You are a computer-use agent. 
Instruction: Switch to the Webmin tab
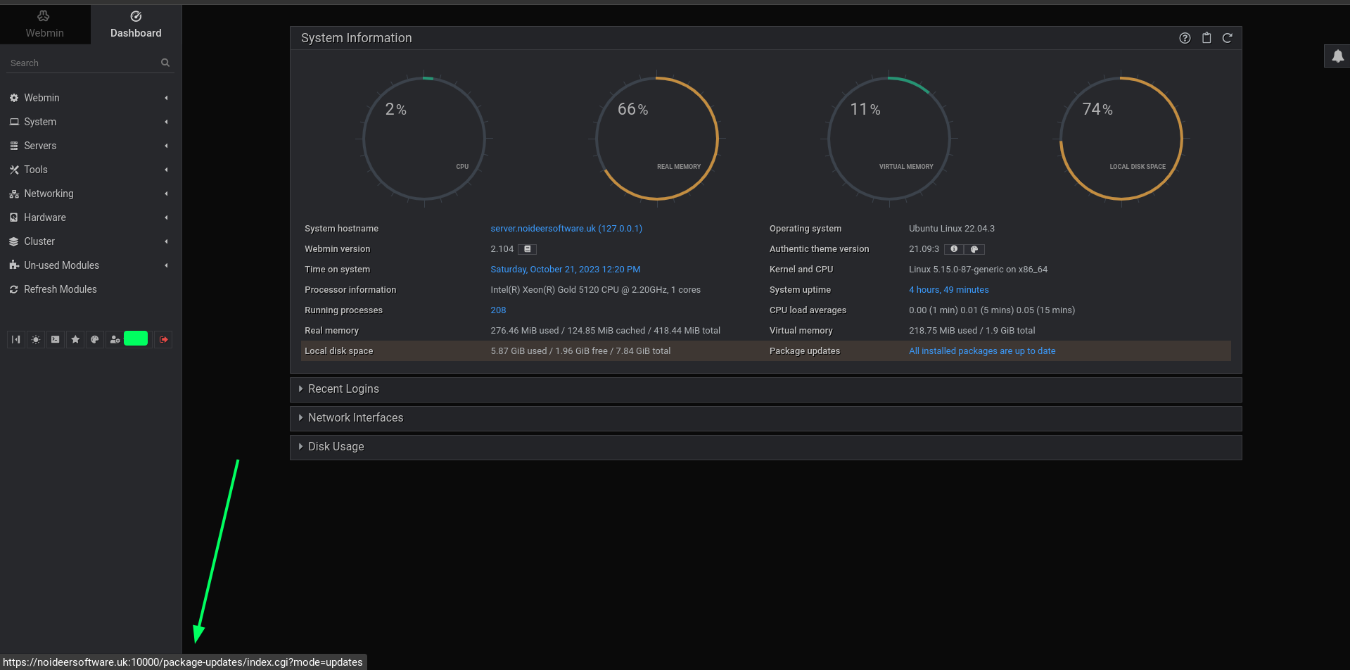(x=45, y=24)
